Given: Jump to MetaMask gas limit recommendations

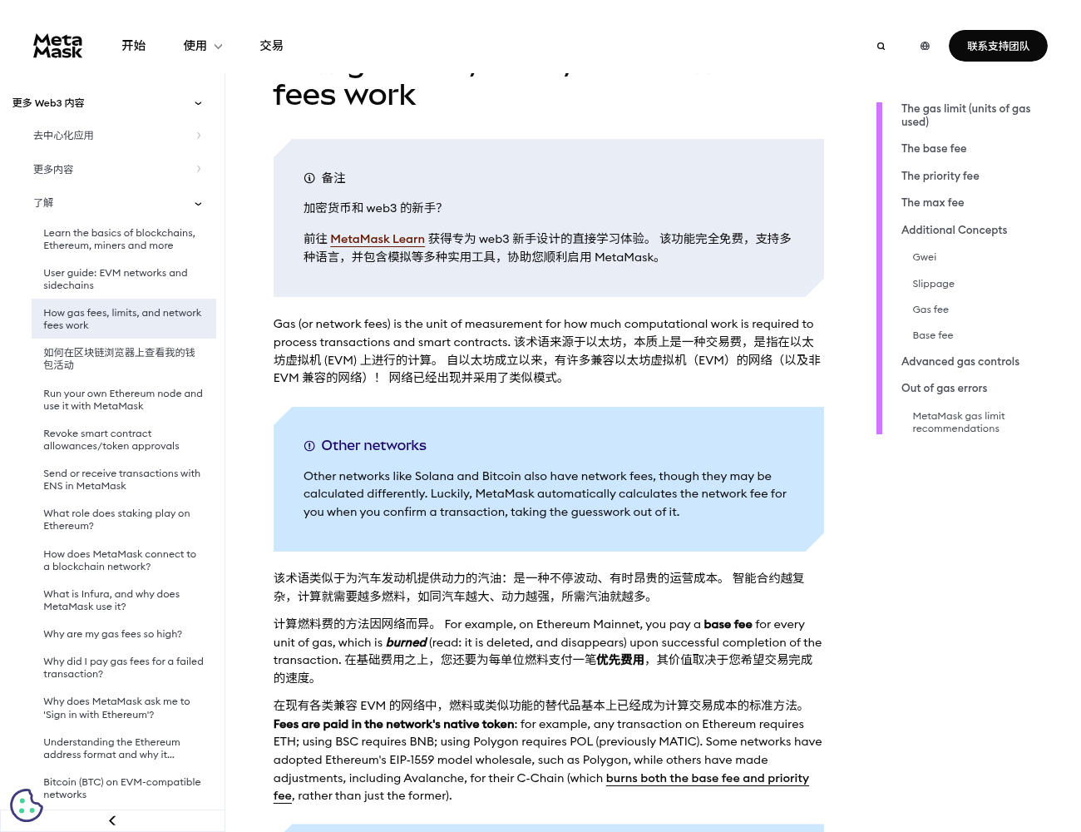Looking at the screenshot, I should tap(959, 422).
